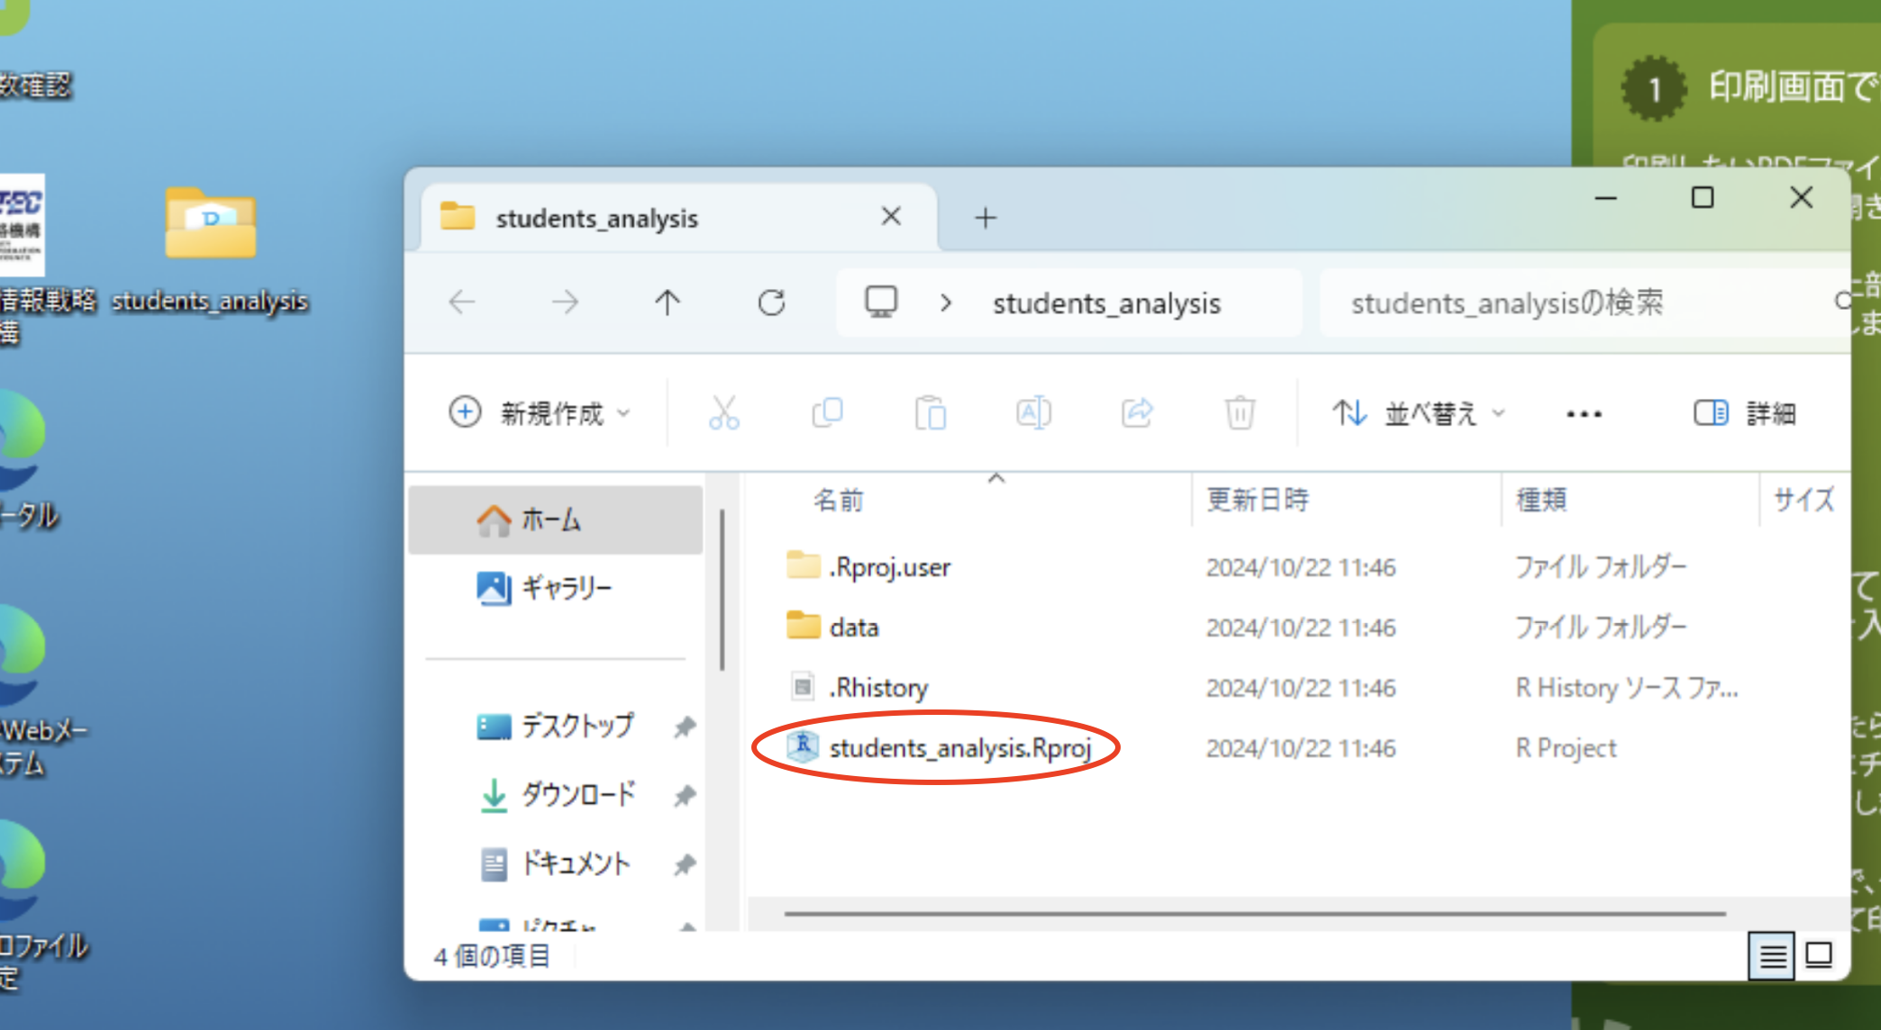Click the Rename icon in toolbar
The width and height of the screenshot is (1881, 1030).
[1033, 413]
